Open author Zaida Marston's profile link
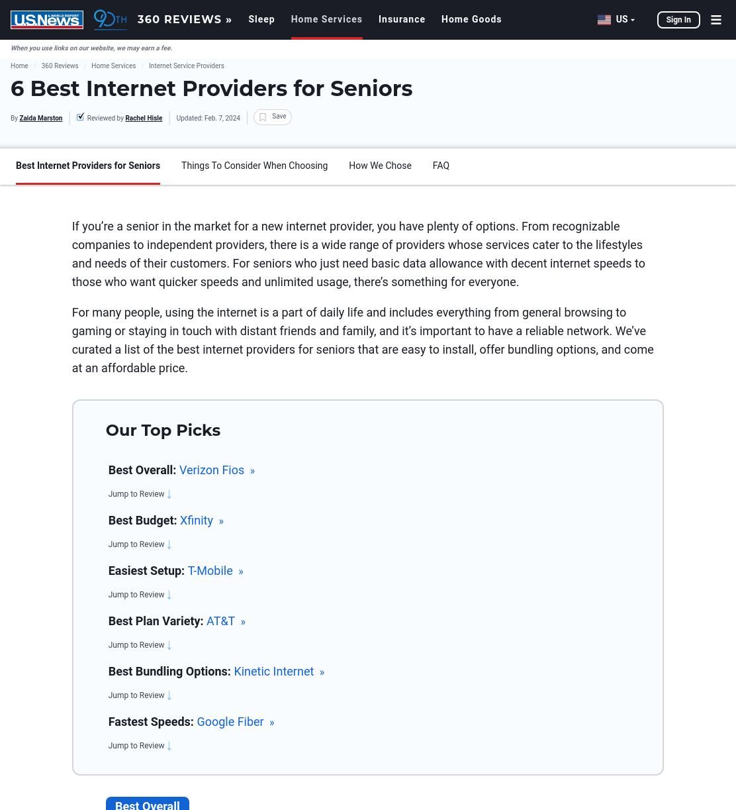 [x=41, y=118]
